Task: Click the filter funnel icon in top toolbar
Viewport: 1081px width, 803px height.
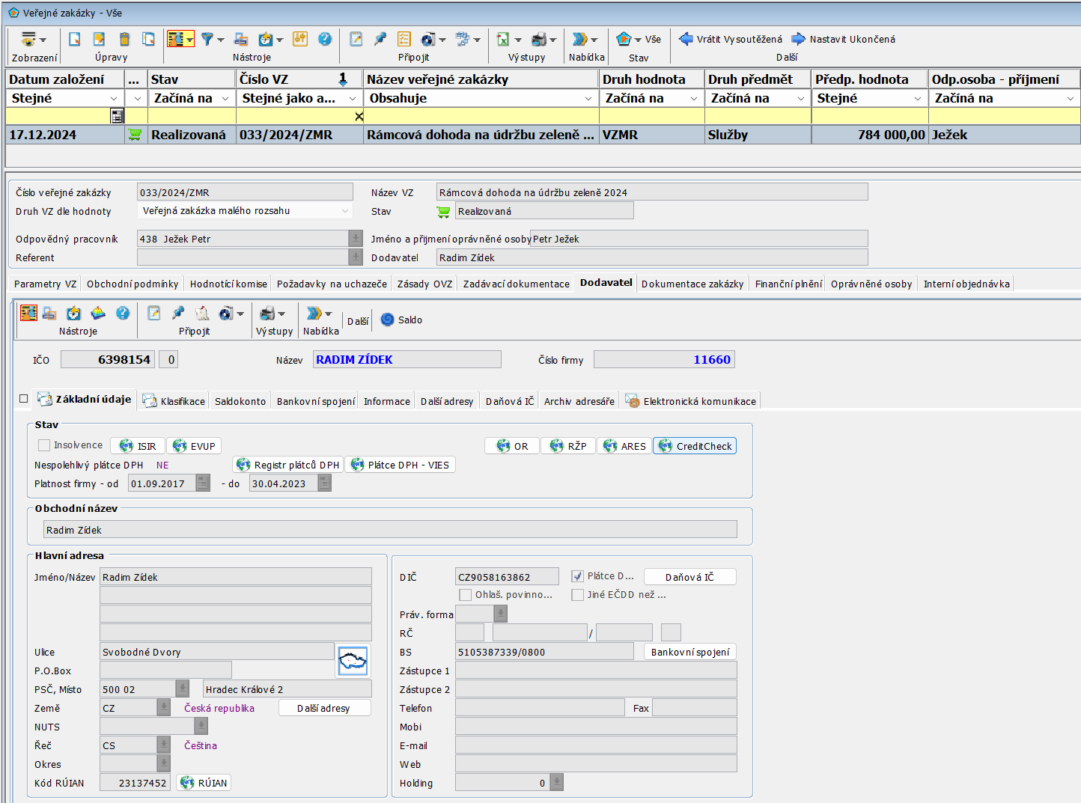Action: [207, 39]
